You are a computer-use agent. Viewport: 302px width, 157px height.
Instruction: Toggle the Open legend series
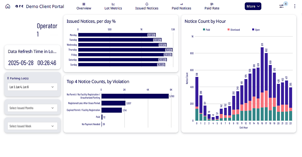[256, 30]
